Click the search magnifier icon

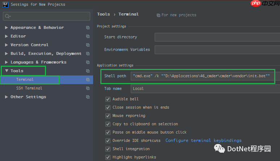(7, 16)
